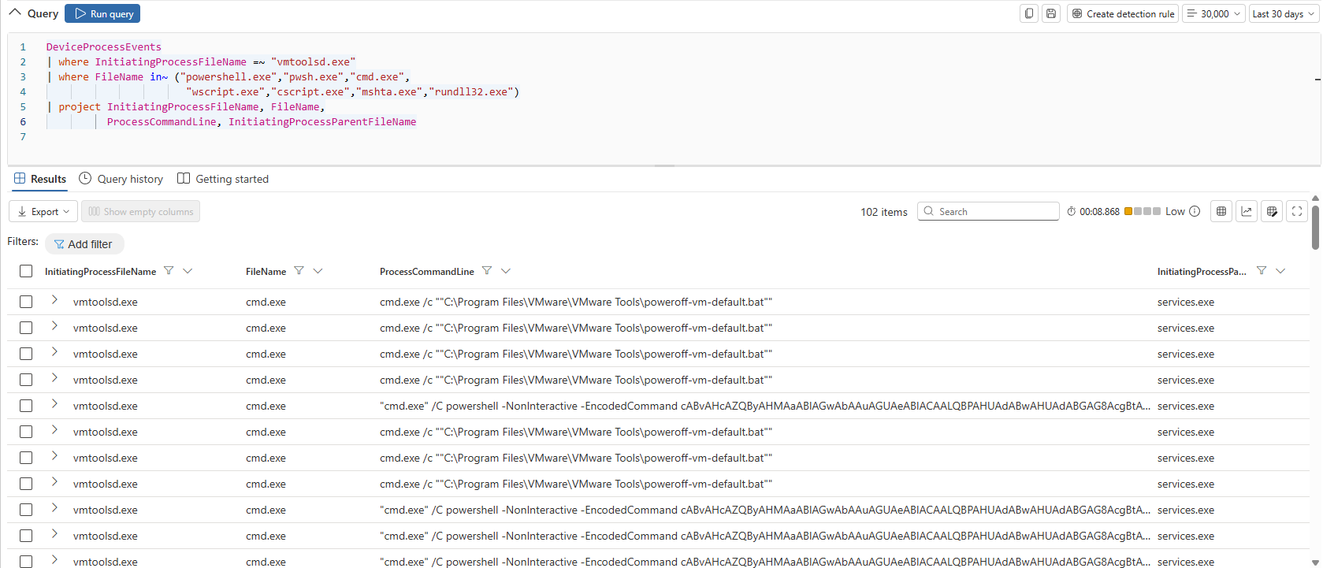The width and height of the screenshot is (1323, 568).
Task: Expand results to full screen icon
Action: point(1296,211)
